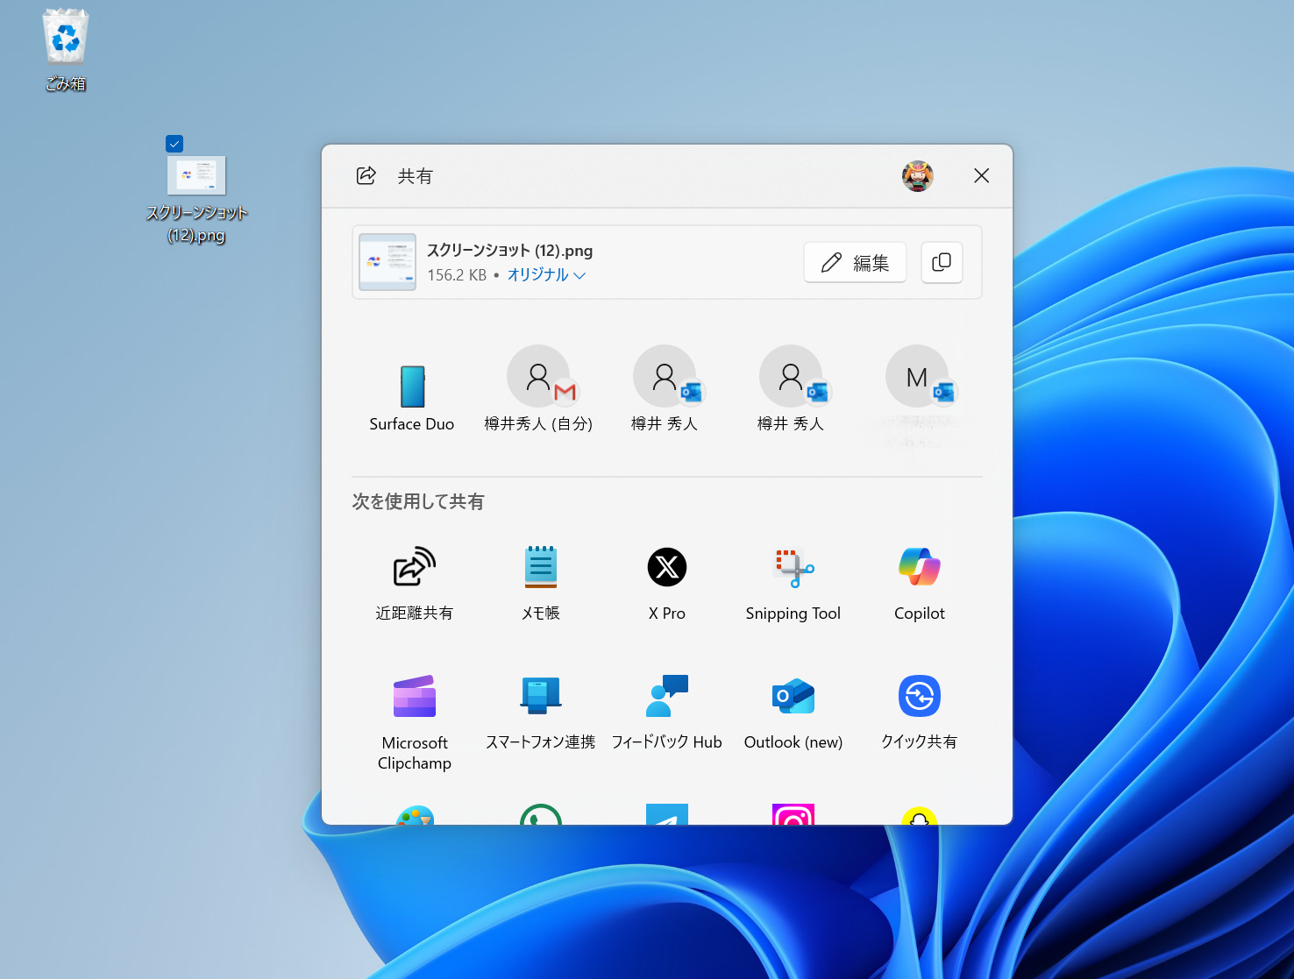The width and height of the screenshot is (1294, 979).
Task: Open the Instagram share option
Action: pyautogui.click(x=792, y=816)
